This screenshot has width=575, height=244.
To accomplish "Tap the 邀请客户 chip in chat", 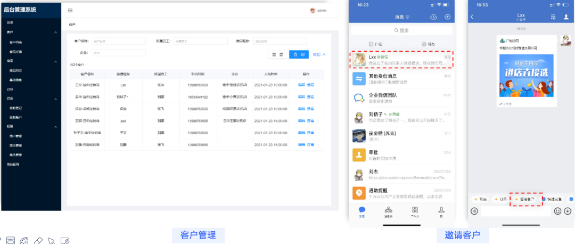I will coord(525,199).
